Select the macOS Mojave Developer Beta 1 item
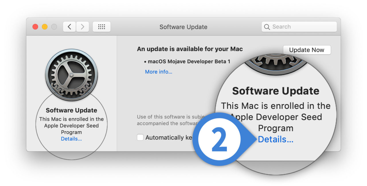 click(x=187, y=61)
